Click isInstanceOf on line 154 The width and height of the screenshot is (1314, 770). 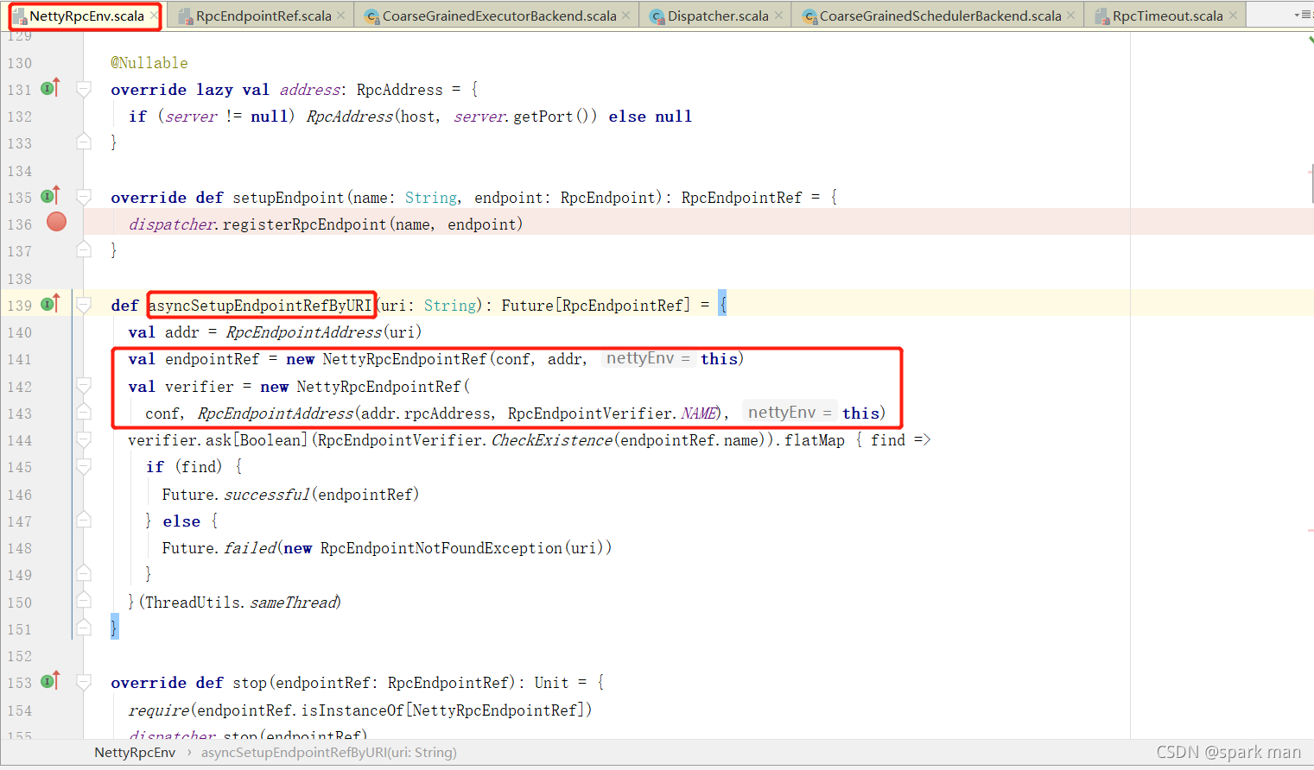point(353,710)
